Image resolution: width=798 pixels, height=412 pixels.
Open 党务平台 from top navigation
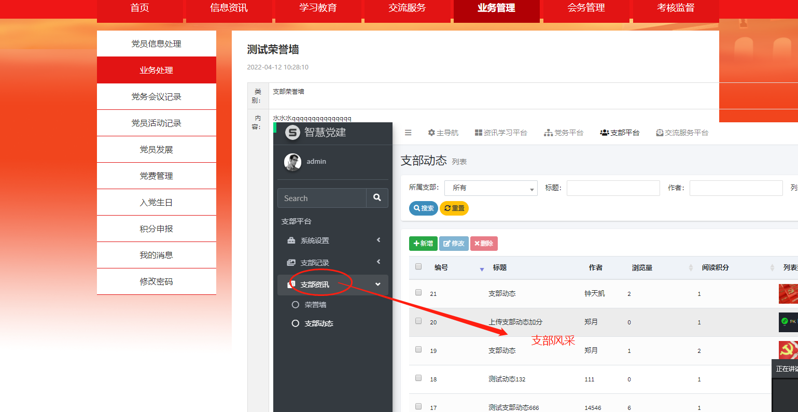pyautogui.click(x=564, y=133)
